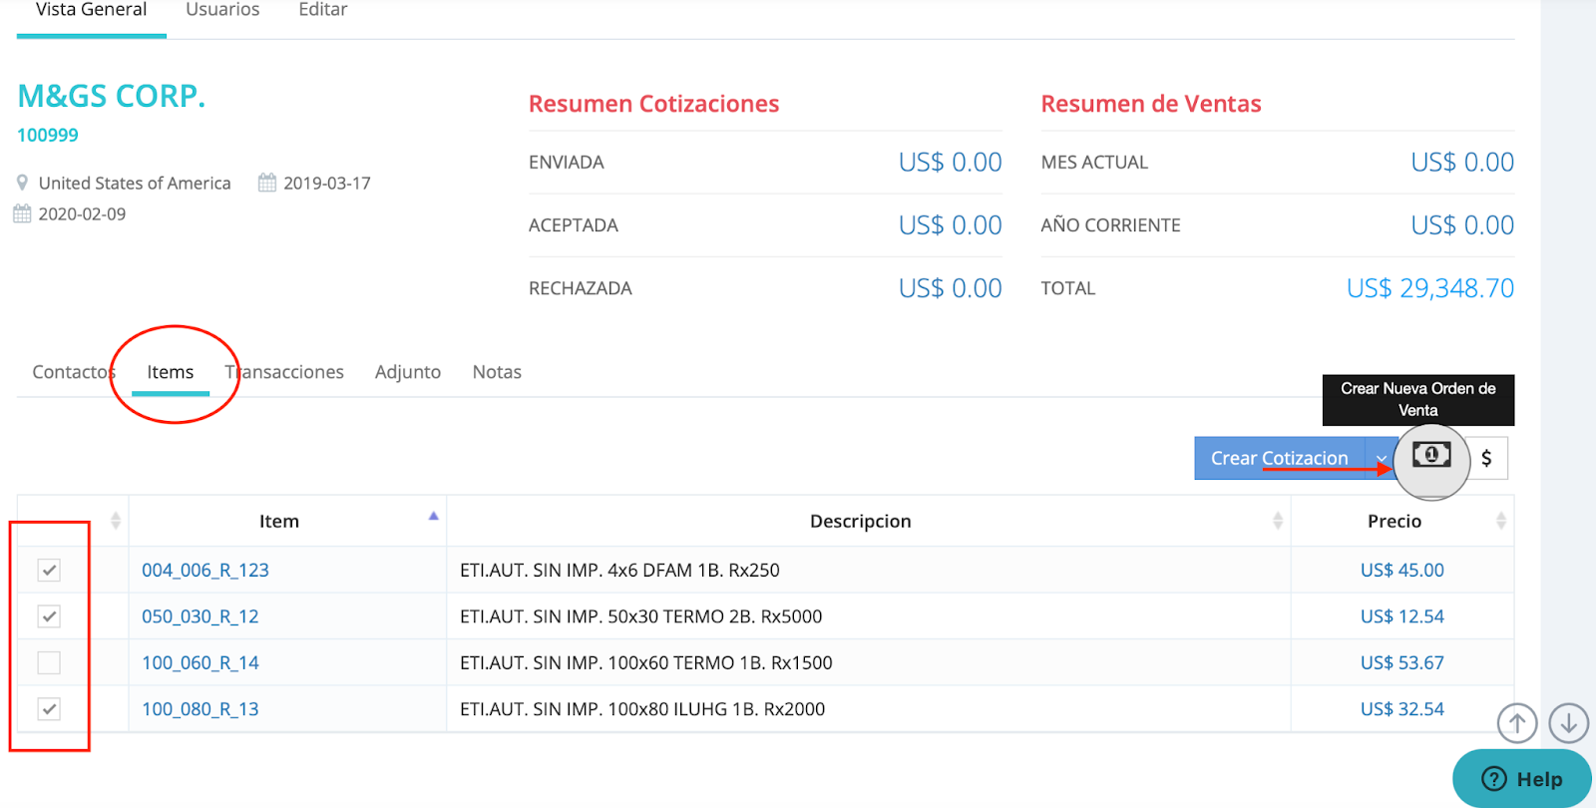Open item link 050_030_R_12
Viewport: 1596px width, 808px height.
coord(200,616)
